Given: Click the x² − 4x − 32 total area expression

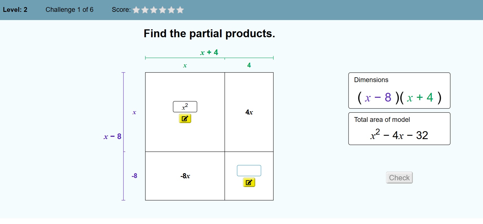Looking at the screenshot, I should [399, 135].
